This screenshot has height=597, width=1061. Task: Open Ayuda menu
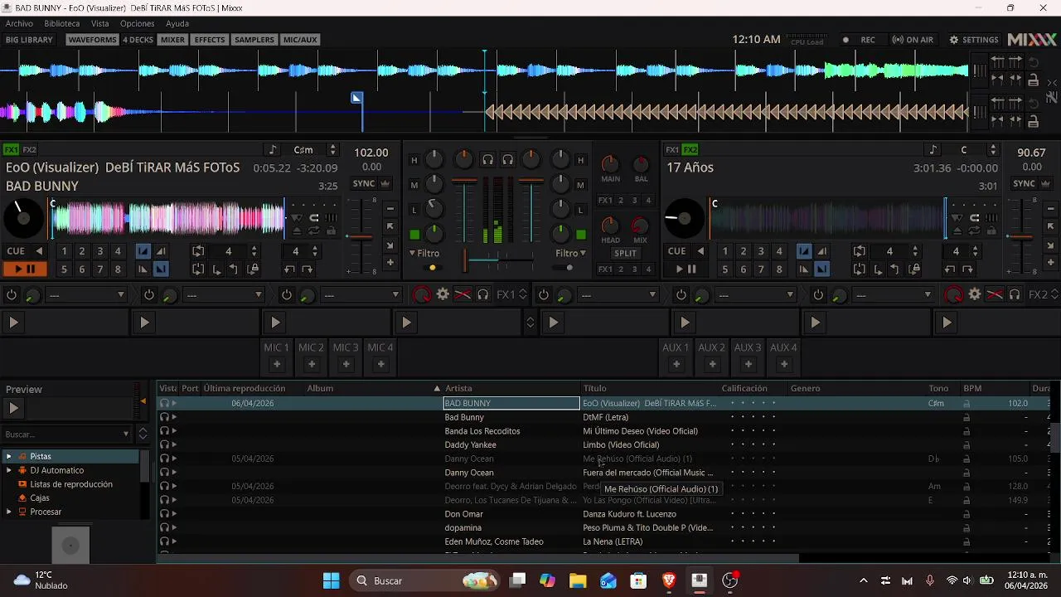tap(177, 24)
